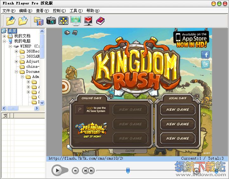
Task: Play the flash with the play button
Action: [57, 170]
